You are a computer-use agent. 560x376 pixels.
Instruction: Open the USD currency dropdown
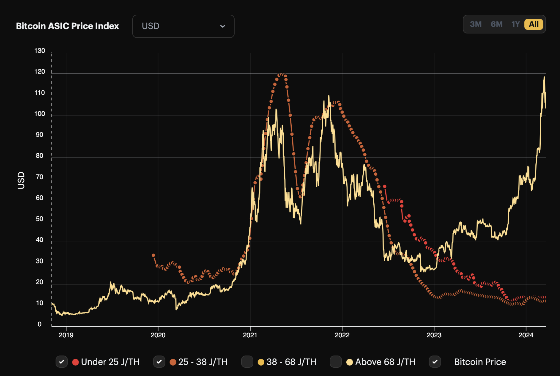click(x=183, y=26)
